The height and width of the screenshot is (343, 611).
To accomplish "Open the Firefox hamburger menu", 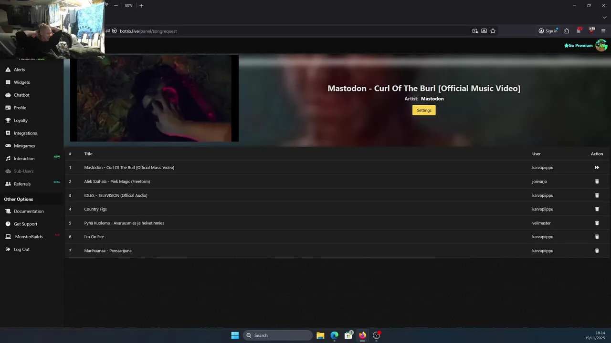I will coord(603,31).
